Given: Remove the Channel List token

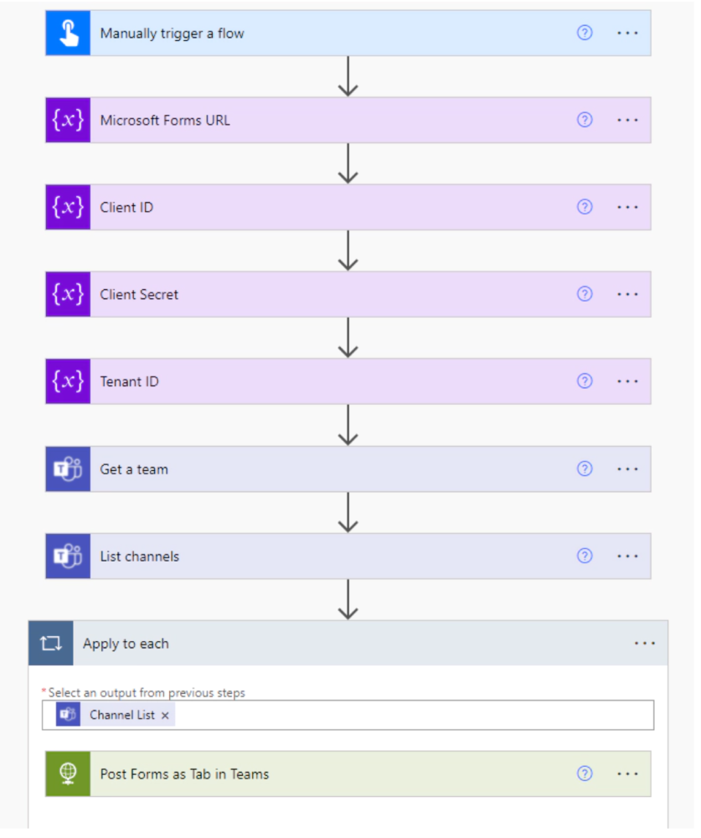Looking at the screenshot, I should point(163,715).
